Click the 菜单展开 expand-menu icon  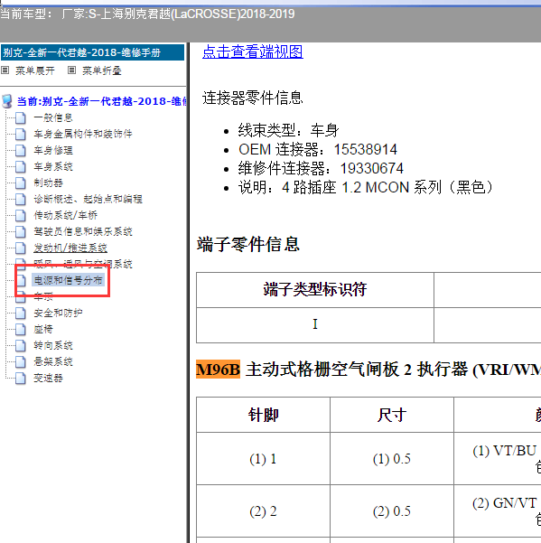pyautogui.click(x=5, y=70)
